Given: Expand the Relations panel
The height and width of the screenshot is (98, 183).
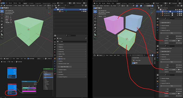Looking at the screenshot, I should 72,47.
